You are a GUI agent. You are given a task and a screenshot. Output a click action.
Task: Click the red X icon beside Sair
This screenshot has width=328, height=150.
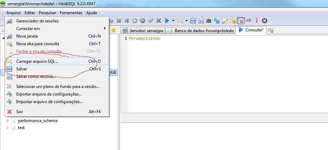click(x=9, y=112)
